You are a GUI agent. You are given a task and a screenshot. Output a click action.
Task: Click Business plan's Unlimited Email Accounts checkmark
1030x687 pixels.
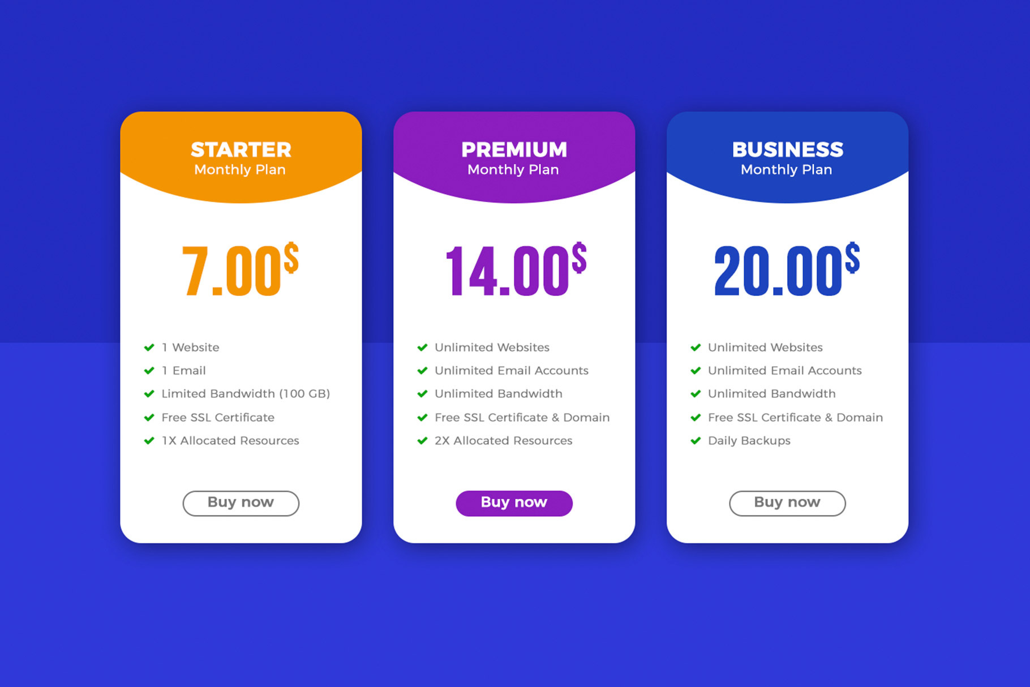[x=696, y=371]
